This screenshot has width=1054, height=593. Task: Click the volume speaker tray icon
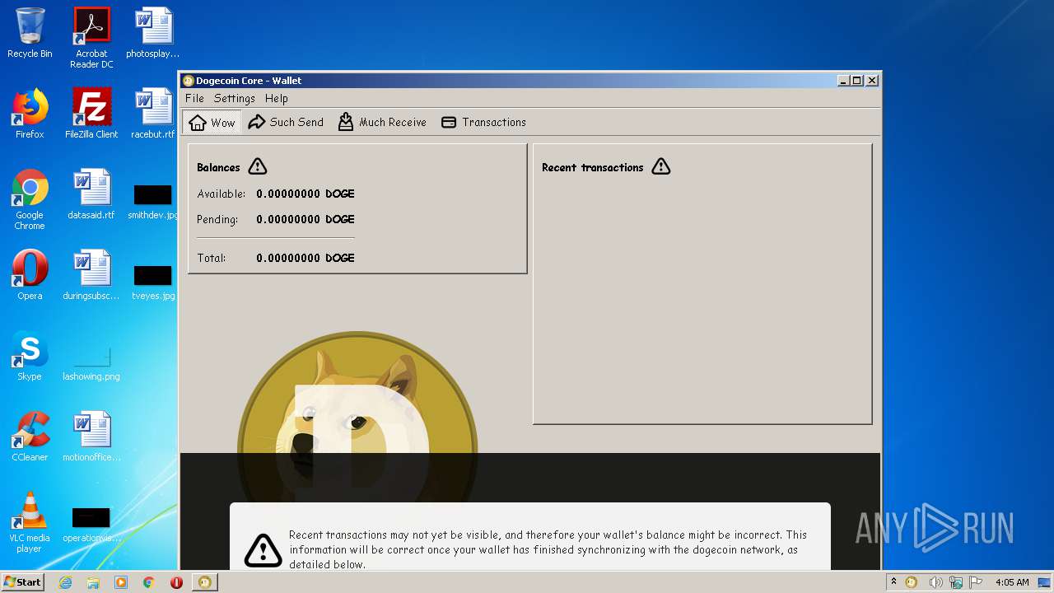[x=935, y=582]
